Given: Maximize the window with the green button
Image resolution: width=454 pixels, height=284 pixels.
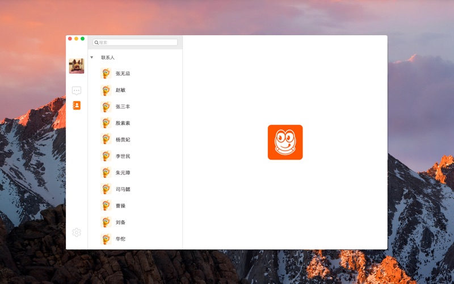Looking at the screenshot, I should click(82, 39).
